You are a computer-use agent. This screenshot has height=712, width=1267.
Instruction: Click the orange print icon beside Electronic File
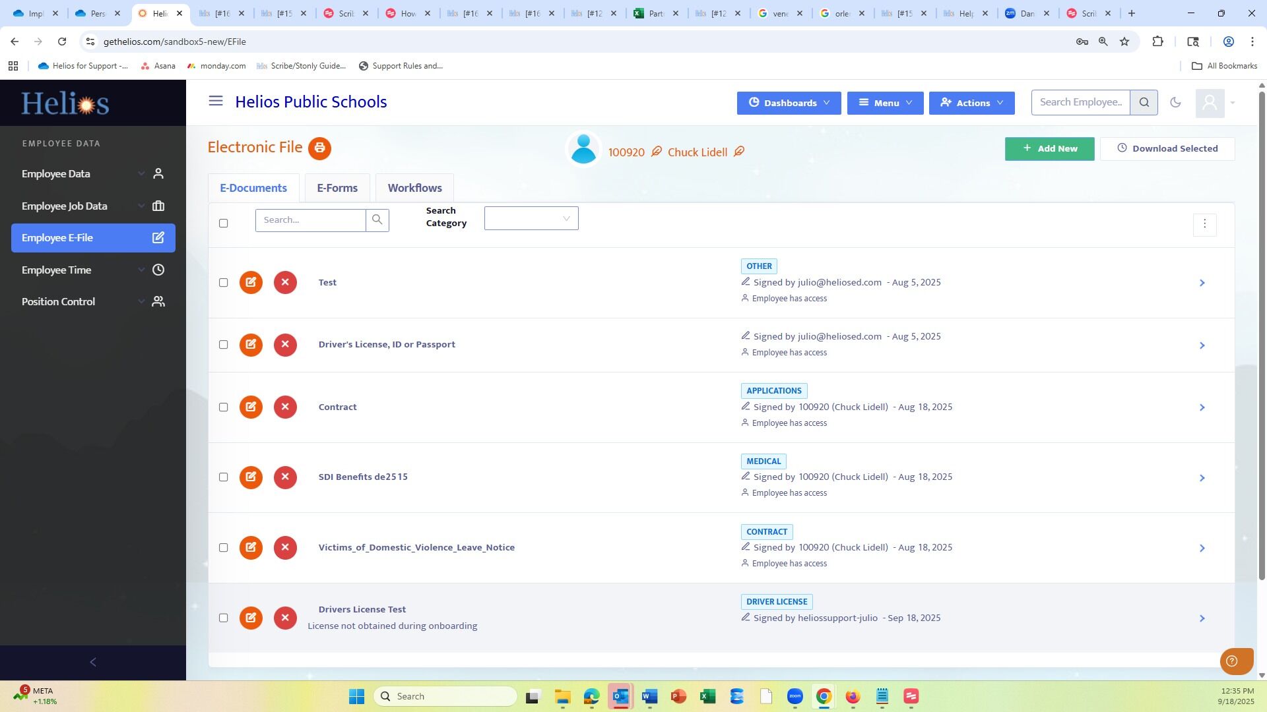(319, 148)
